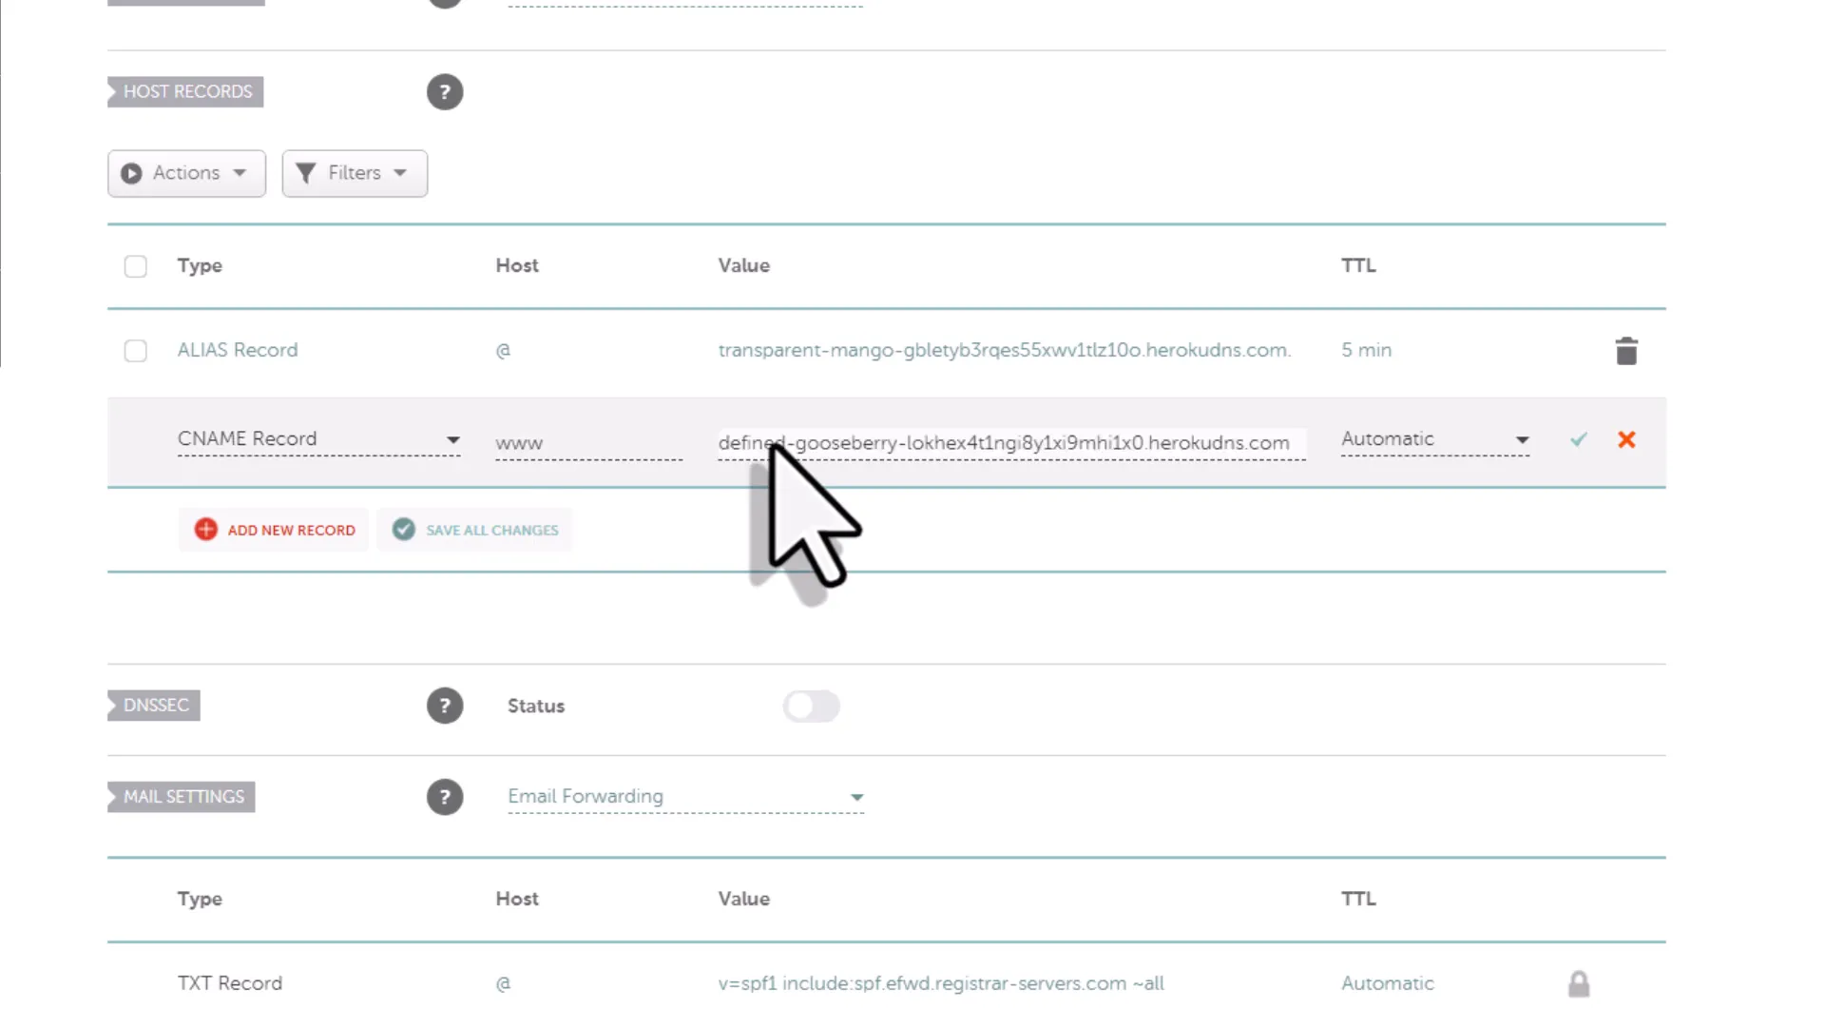
Task: Check the ALIAS Record row checkbox
Action: click(135, 350)
